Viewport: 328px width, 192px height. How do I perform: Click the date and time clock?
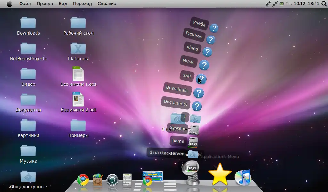coord(302,4)
